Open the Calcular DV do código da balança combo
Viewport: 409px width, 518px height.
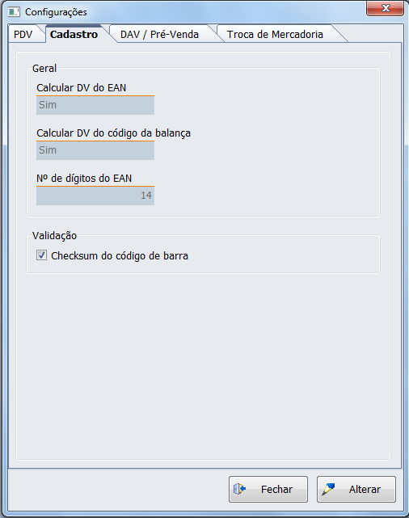(95, 150)
